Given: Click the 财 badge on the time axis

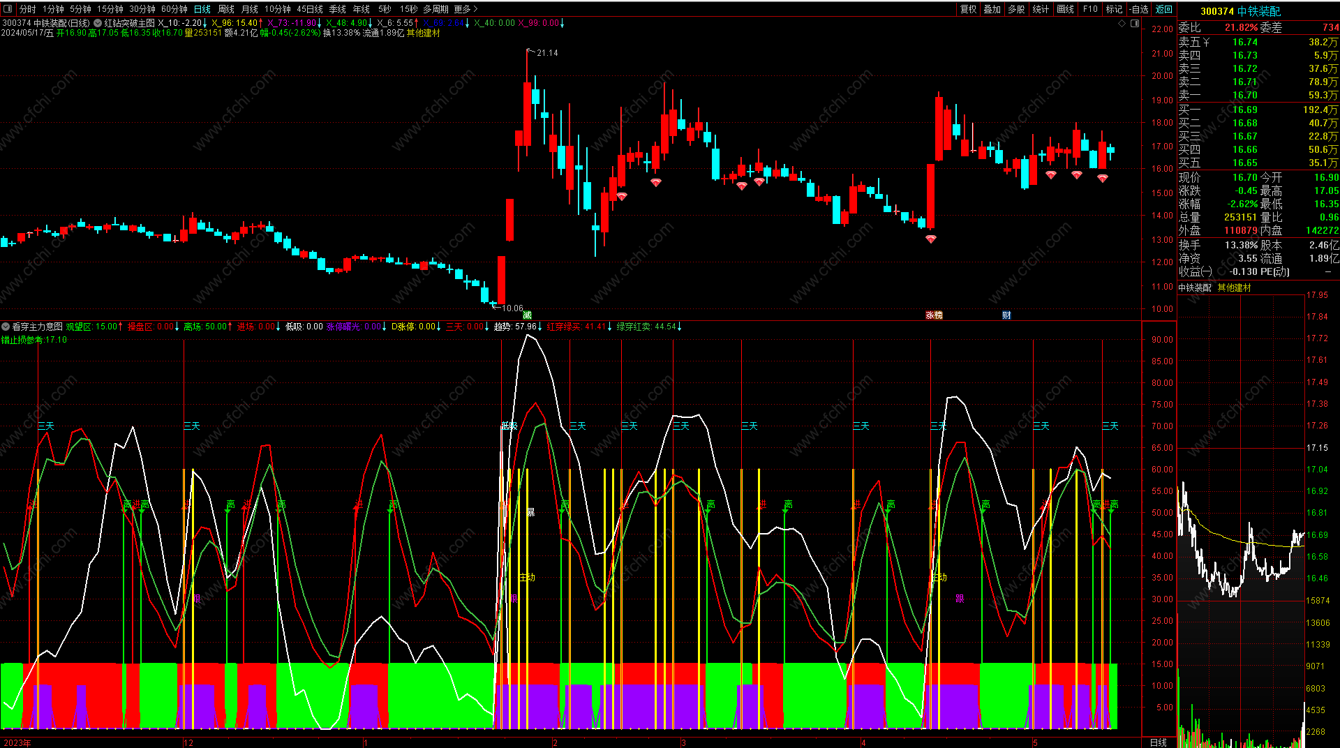Looking at the screenshot, I should [x=1006, y=315].
